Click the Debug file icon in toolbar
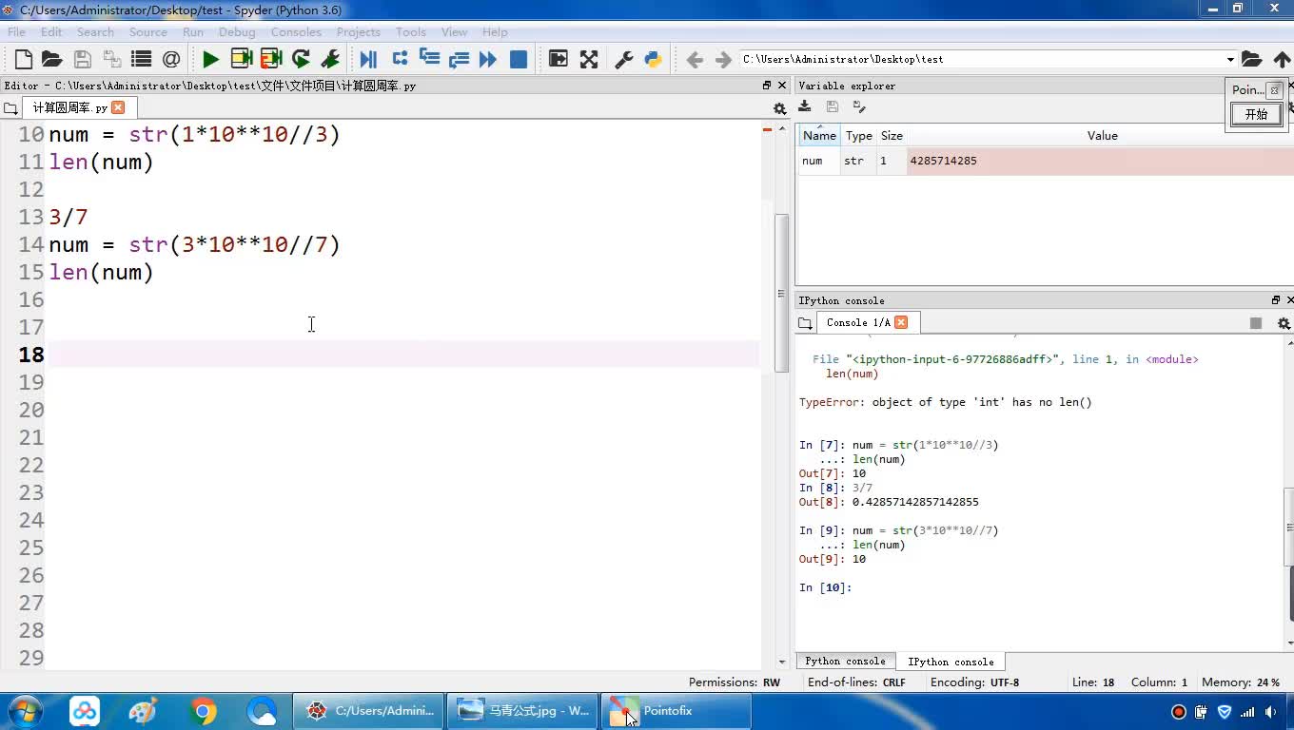This screenshot has width=1294, height=730. [x=368, y=59]
